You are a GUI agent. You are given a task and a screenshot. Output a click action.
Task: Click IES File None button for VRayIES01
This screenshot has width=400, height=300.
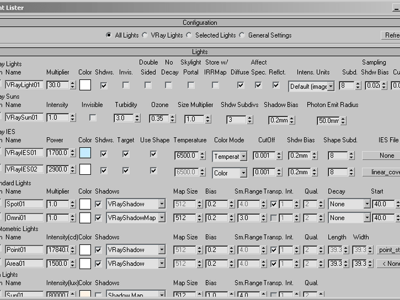pos(381,155)
